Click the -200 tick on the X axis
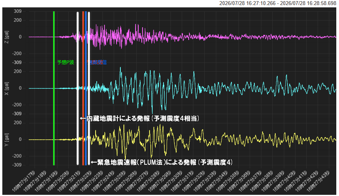 16,105
